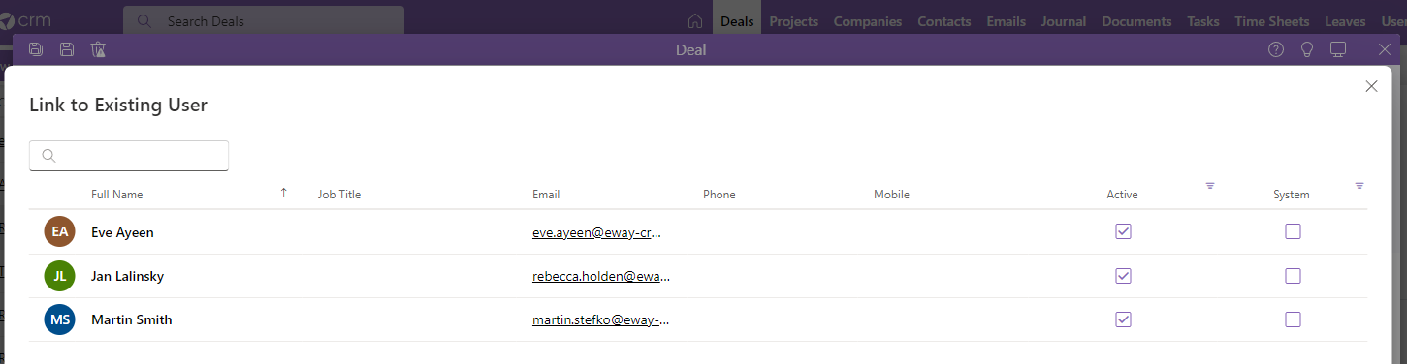Open the Journal tab
Viewport: 1407px width, 364px height.
click(1064, 21)
